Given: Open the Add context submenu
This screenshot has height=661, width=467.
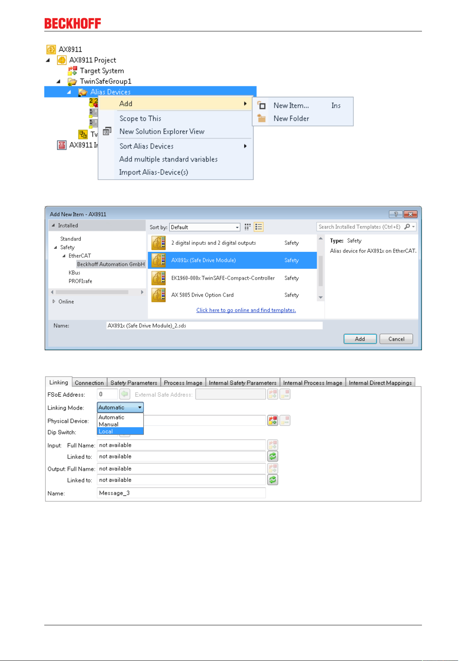Looking at the screenshot, I should (175, 104).
